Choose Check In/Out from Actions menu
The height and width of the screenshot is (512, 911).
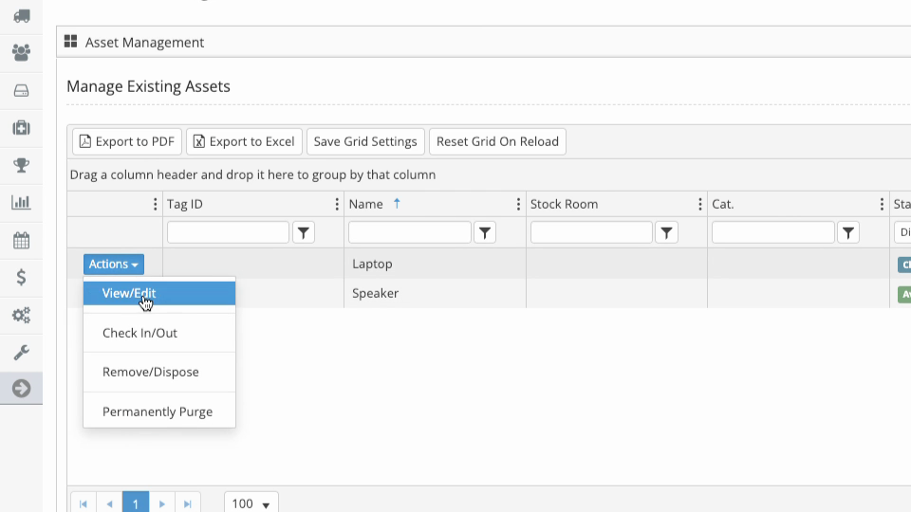coord(159,333)
